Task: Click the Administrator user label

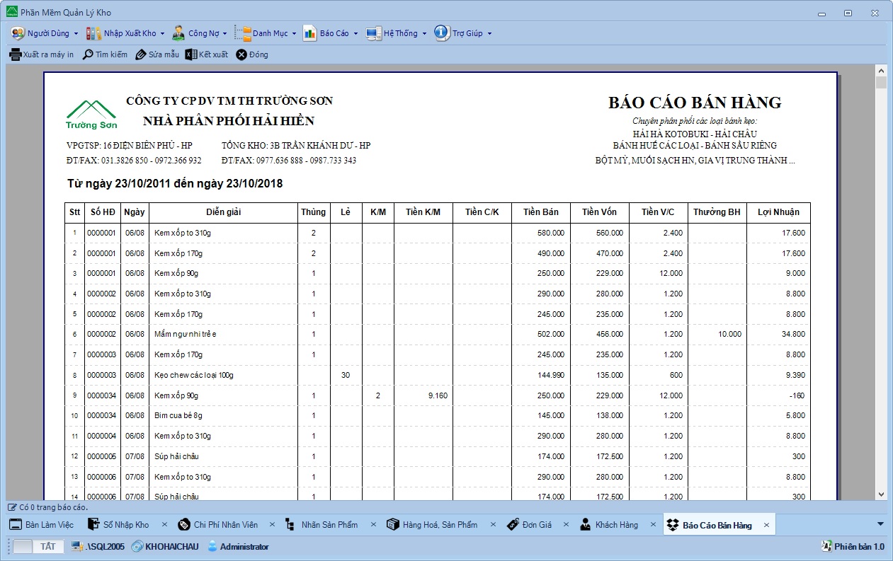Action: (x=244, y=546)
